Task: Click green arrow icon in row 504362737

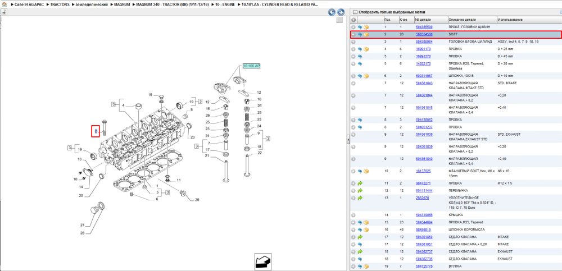Action: (x=360, y=252)
